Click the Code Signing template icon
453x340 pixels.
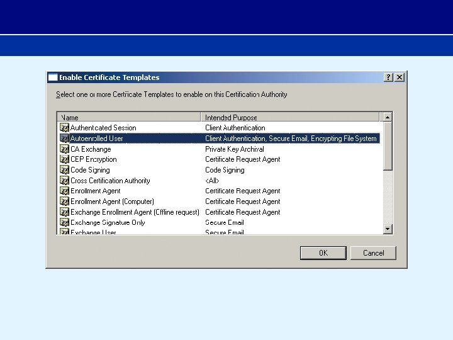point(64,170)
